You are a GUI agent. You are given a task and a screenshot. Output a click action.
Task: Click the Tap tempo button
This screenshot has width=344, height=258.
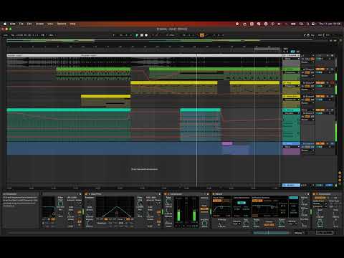tap(13, 35)
